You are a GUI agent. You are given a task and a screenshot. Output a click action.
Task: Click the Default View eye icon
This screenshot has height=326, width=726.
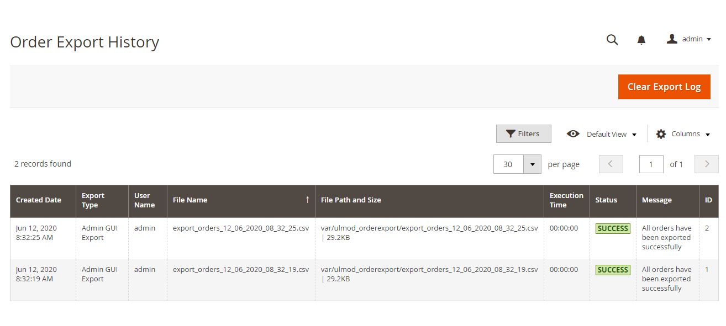pos(573,134)
